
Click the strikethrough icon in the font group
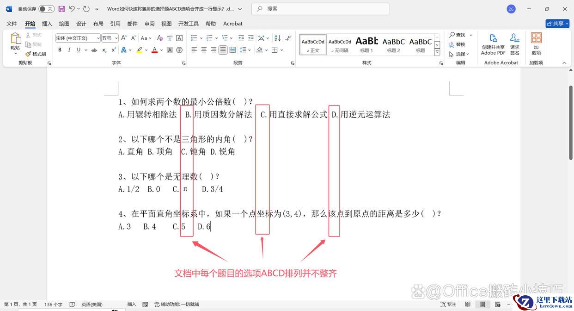click(94, 50)
